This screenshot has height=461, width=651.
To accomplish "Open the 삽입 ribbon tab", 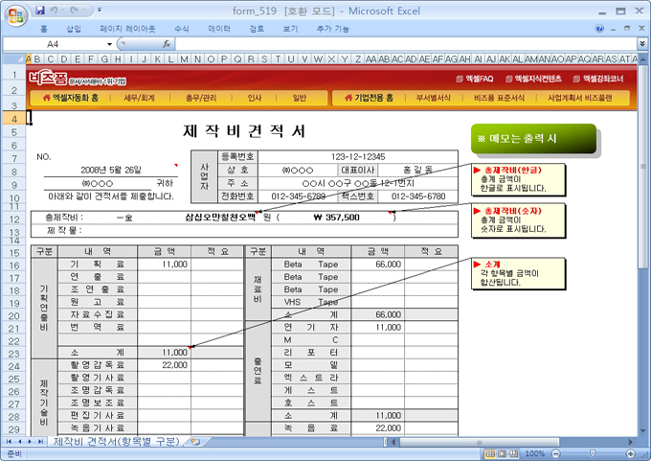I will click(74, 29).
